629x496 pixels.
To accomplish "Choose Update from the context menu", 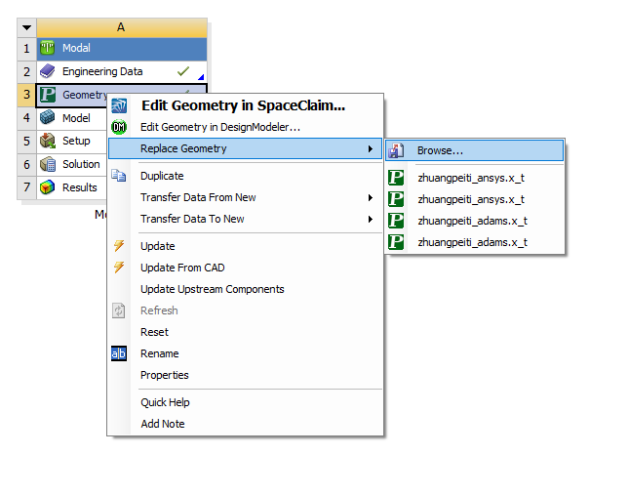I will (x=245, y=246).
